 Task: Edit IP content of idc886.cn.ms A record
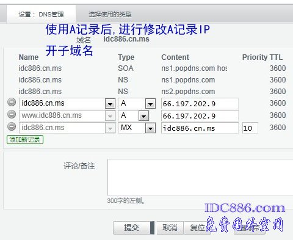[x=200, y=104]
